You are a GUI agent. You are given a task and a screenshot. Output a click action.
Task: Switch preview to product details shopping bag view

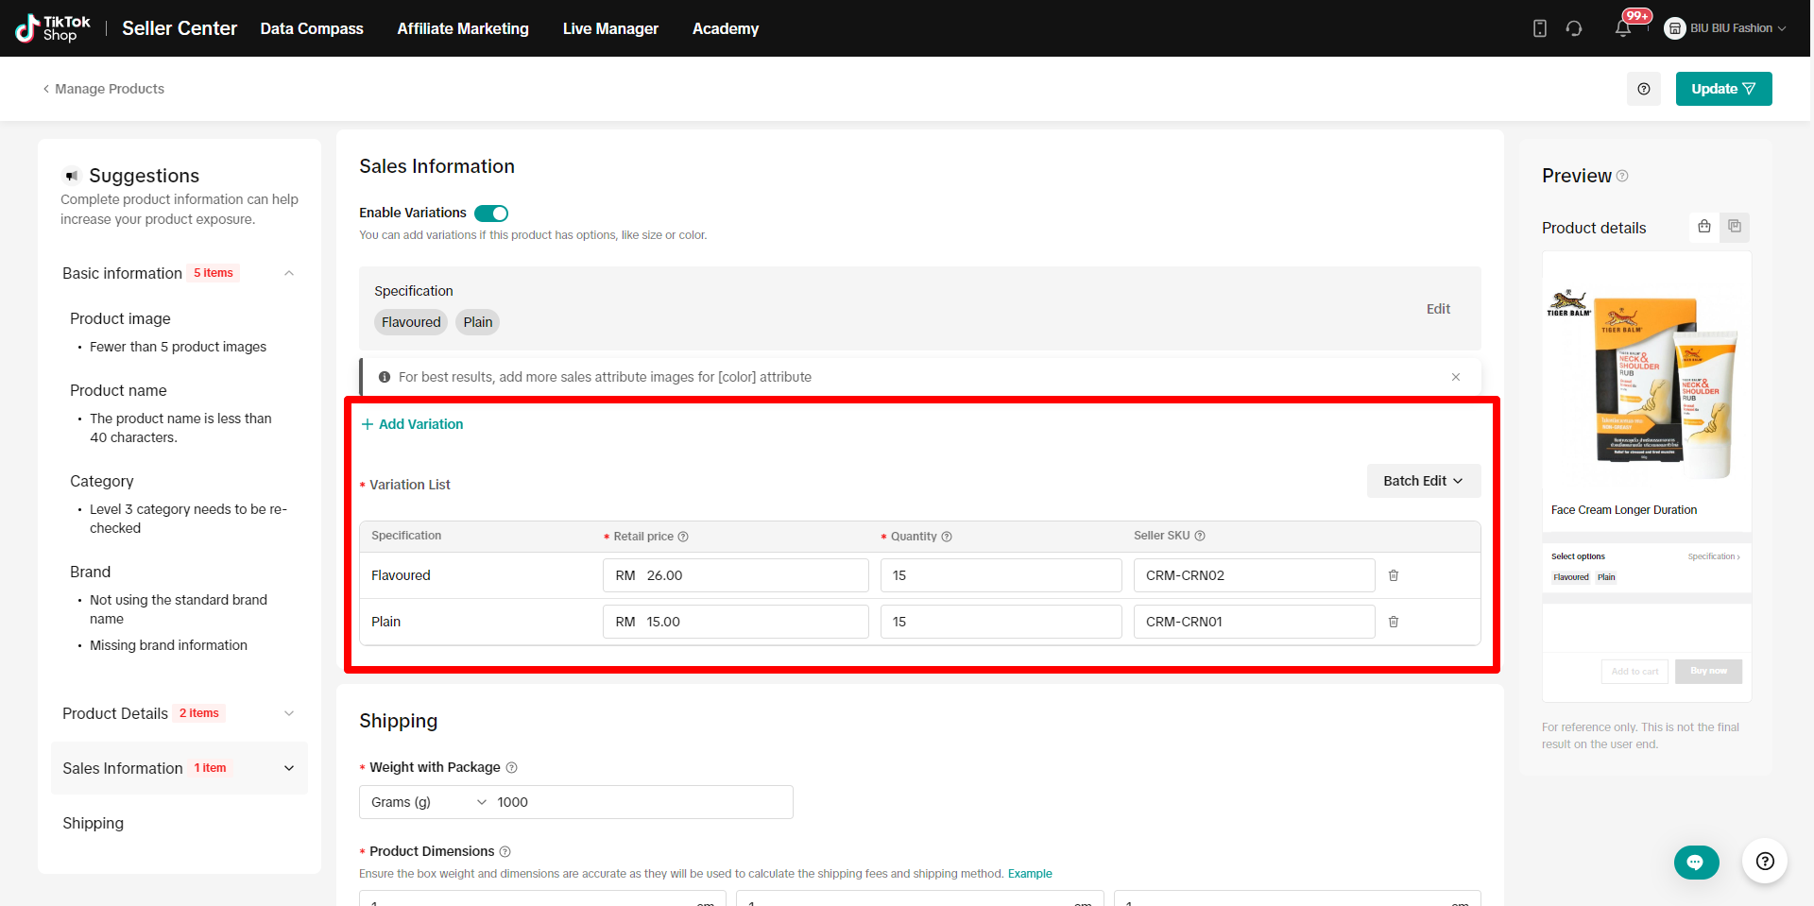tap(1704, 227)
